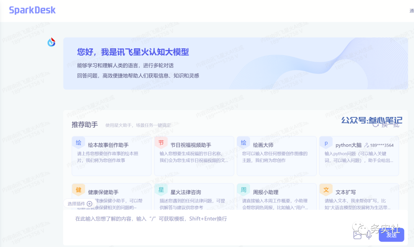Click the 健 icon on 健康保健助手
Image resolution: width=414 pixels, height=247 pixels.
pyautogui.click(x=79, y=190)
